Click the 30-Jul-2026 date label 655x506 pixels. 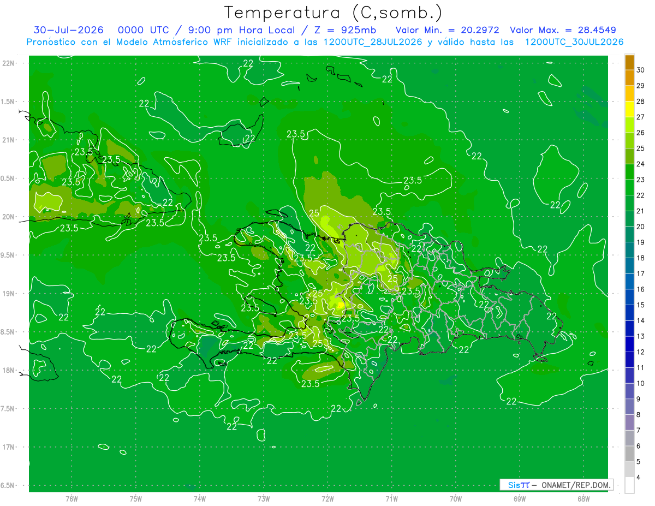(x=69, y=30)
